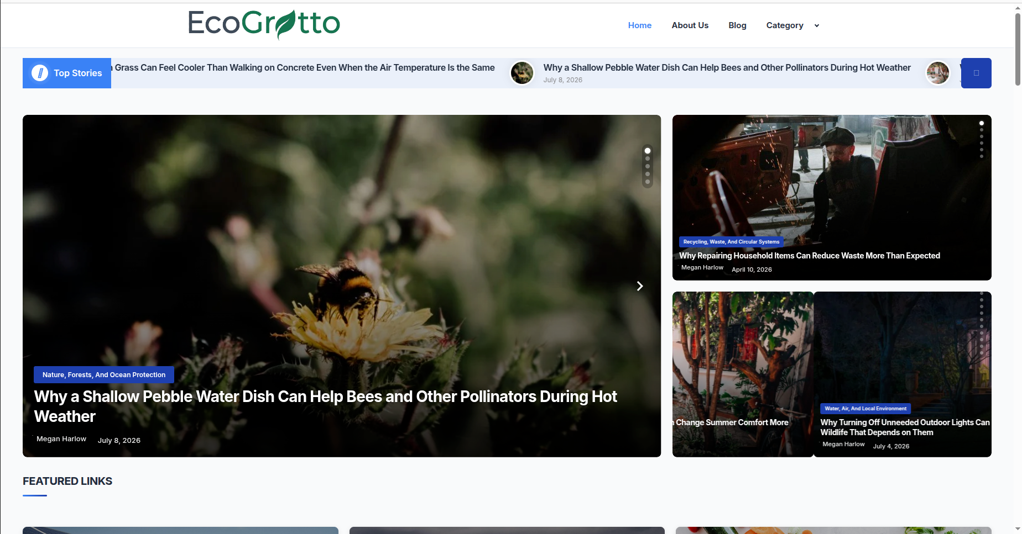Click Megan Harlow on the repair article
Screen dimensions: 1022x534
(702, 267)
